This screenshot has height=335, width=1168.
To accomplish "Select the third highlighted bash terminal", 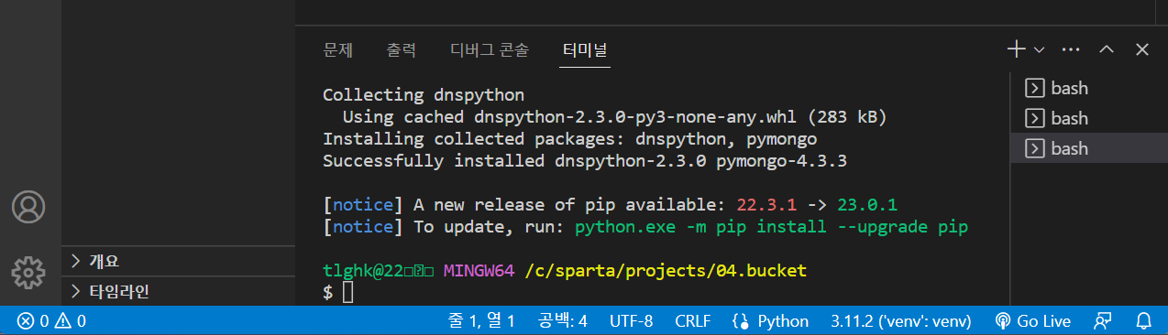I will tap(1088, 147).
